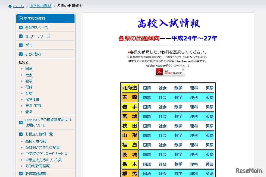Click the 福島 prefecture label cell
266x177 pixels.
click(x=130, y=145)
